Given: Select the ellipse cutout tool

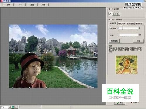Looking at the screenshot, I should point(118,14).
